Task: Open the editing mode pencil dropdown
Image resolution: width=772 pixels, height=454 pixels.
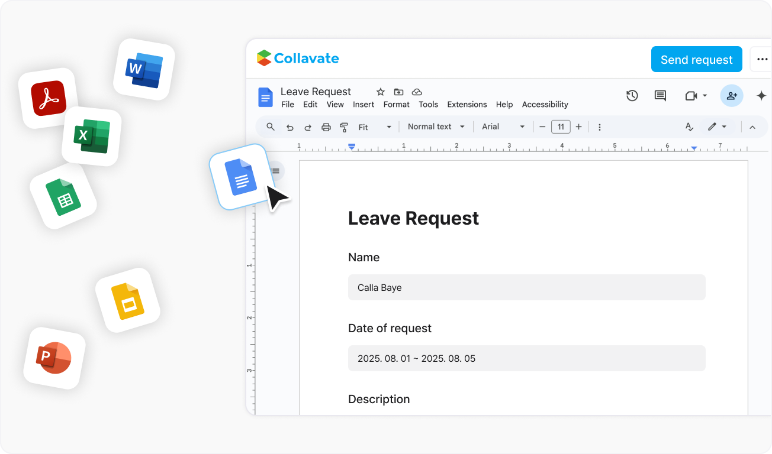Action: pos(718,127)
